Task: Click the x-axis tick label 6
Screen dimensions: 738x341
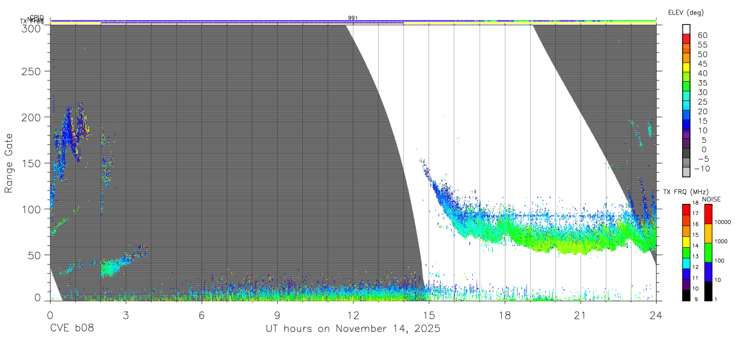Action: click(201, 315)
